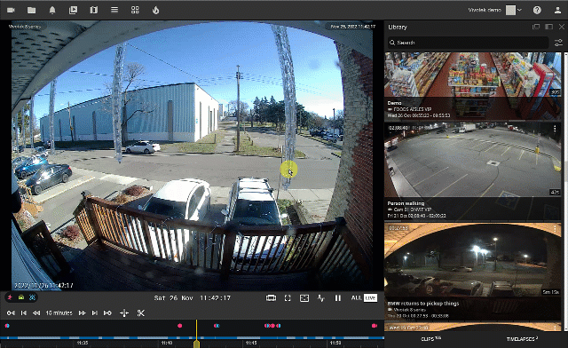568x348 pixels.
Task: Fast forward playback with the double-arrow button
Action: tap(83, 312)
